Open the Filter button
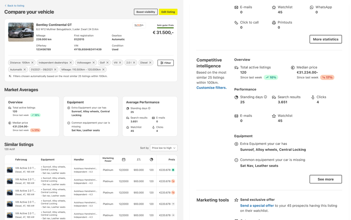Image resolution: width=351 pixels, height=220 pixels. (166, 63)
